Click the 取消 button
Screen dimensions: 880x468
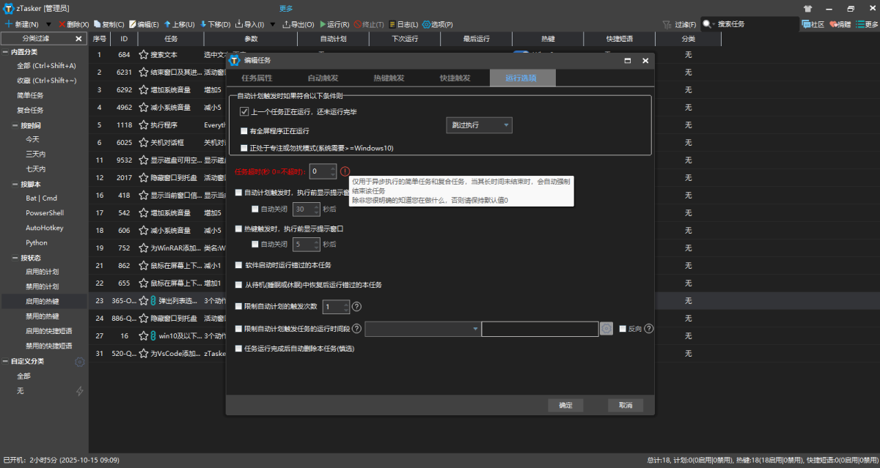pos(625,405)
